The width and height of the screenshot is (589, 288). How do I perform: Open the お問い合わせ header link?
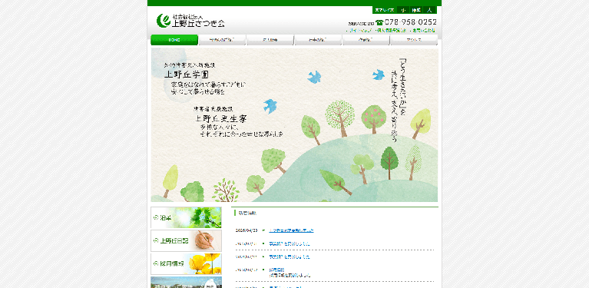[x=423, y=31]
